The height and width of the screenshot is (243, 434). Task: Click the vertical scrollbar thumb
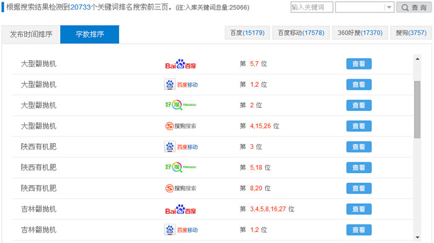click(417, 110)
